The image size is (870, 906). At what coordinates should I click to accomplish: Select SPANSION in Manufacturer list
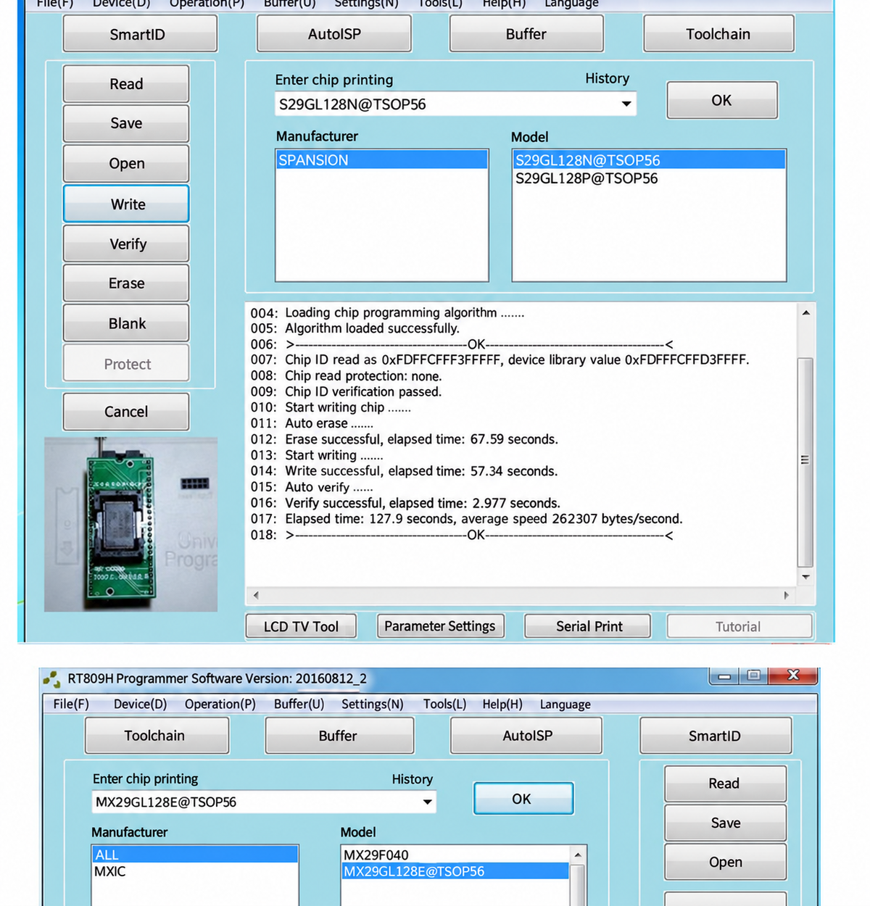(381, 160)
